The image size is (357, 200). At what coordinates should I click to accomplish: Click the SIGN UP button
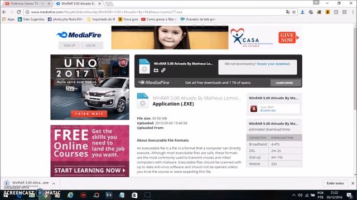[x=69, y=46]
